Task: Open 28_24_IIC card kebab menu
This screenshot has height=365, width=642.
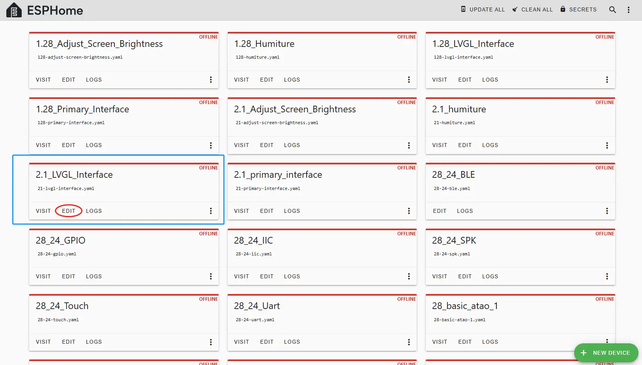Action: pos(409,276)
